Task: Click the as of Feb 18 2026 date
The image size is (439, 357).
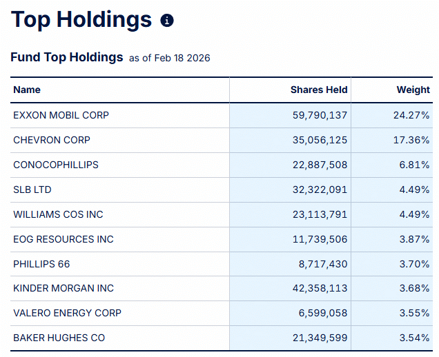Action: coord(169,59)
